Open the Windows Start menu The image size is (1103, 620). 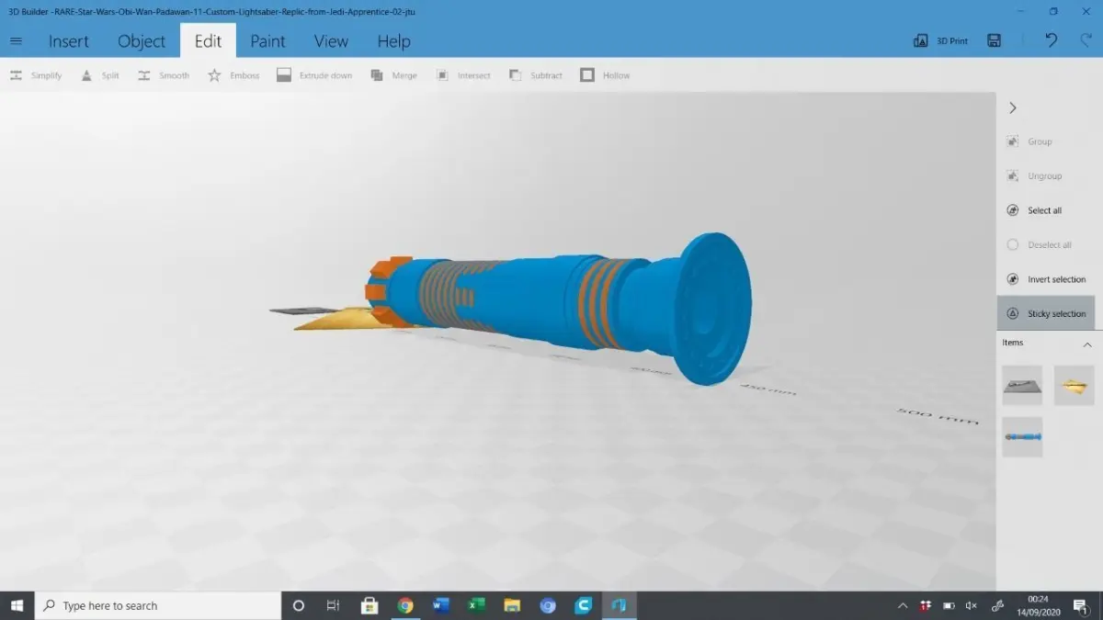point(17,605)
